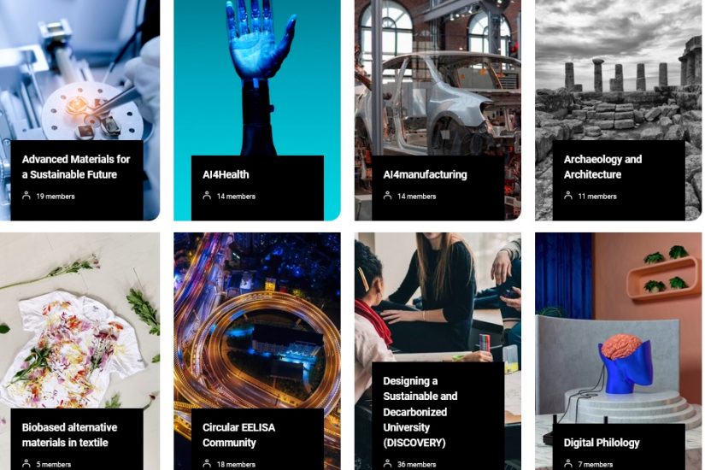Open Archaeology and Architecture community
The height and width of the screenshot is (470, 705).
[x=602, y=167]
